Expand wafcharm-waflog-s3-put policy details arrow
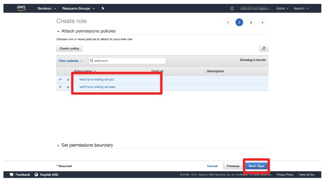 point(68,80)
